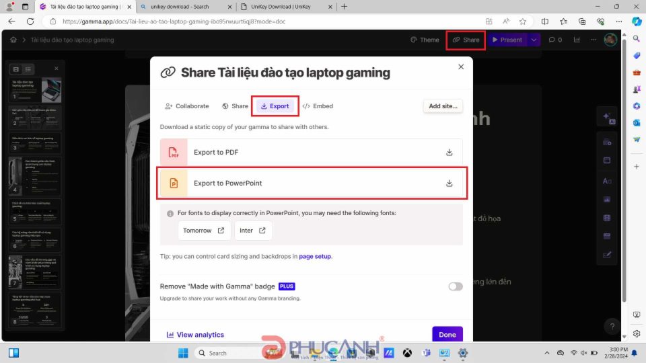This screenshot has height=363, width=646.
Task: Open the three-dot more options menu
Action: [594, 40]
